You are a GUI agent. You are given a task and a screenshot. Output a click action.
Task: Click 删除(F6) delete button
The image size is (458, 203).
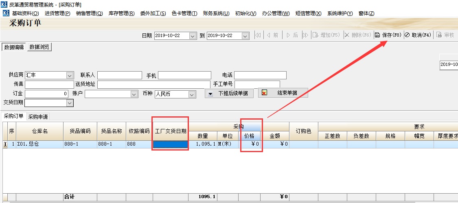click(x=358, y=35)
